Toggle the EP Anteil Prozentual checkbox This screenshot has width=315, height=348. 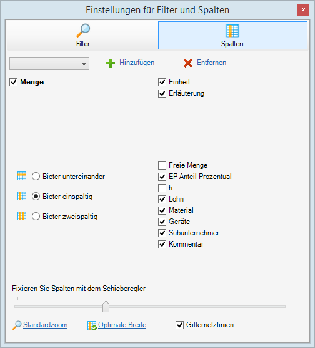coord(162,177)
